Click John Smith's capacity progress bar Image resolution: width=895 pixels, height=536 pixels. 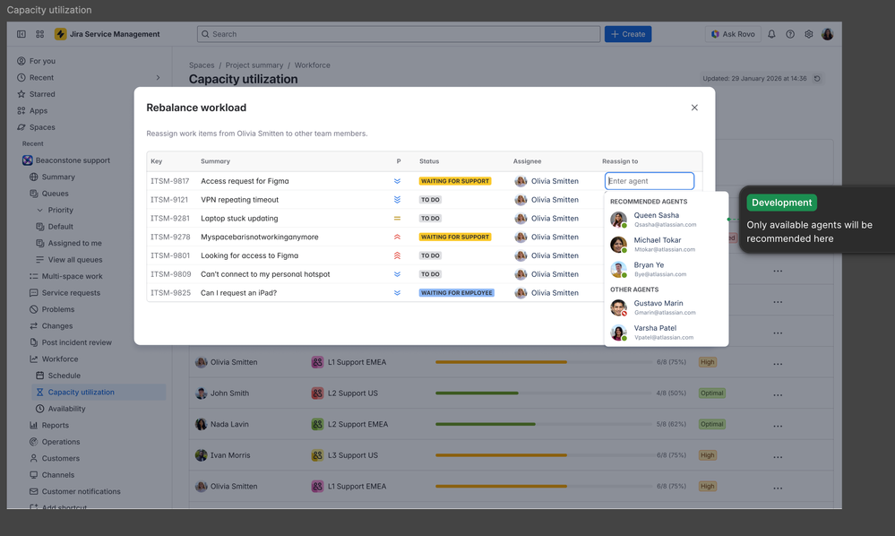(543, 393)
